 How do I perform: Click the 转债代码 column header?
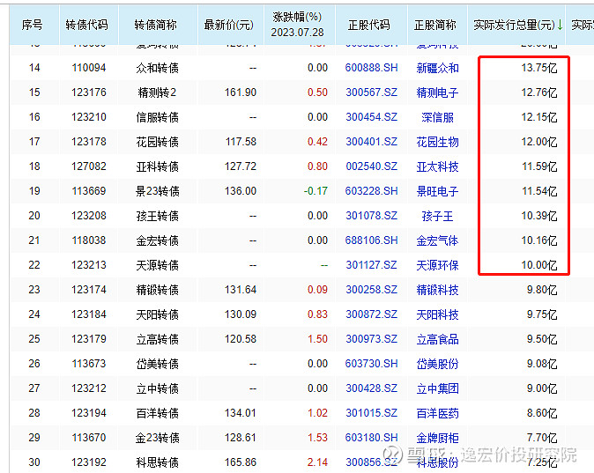pos(86,25)
